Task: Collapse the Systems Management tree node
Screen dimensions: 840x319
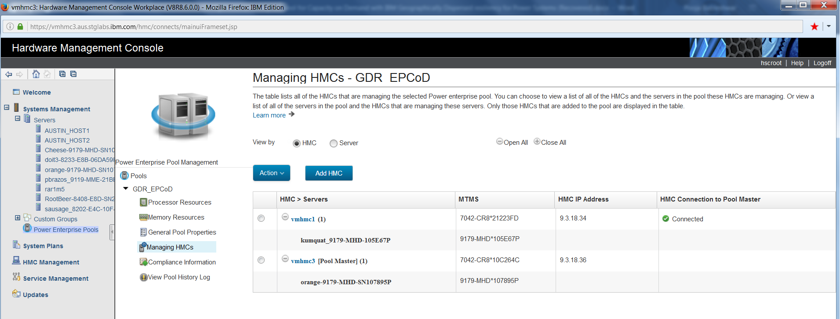Action: [x=7, y=107]
